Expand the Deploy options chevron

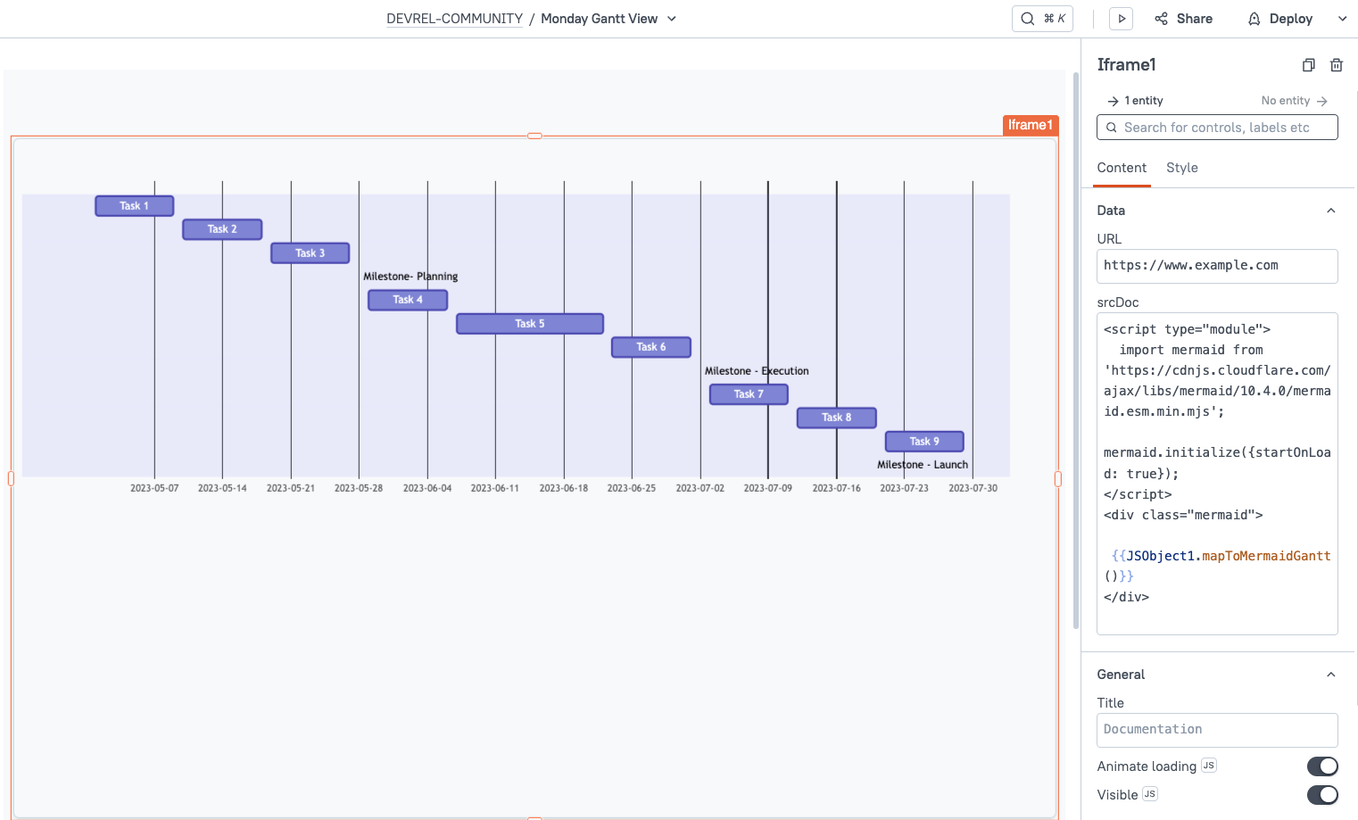coord(1342,18)
